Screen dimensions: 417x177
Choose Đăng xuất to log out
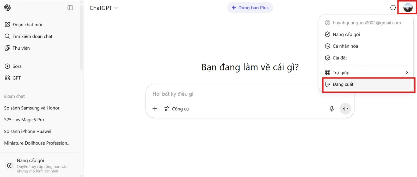(x=367, y=84)
